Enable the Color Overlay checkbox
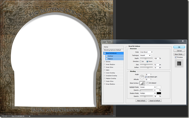 (105, 73)
